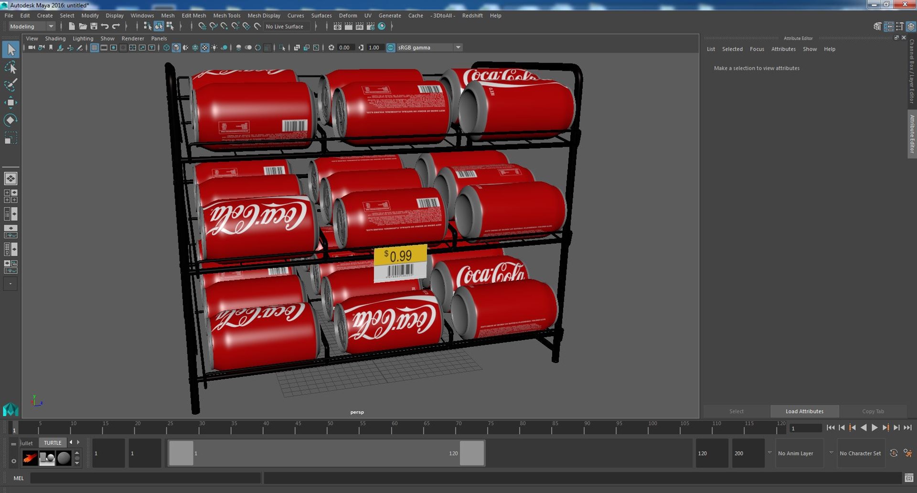The image size is (917, 493).
Task: Open the viewport Shading menu
Action: click(55, 38)
